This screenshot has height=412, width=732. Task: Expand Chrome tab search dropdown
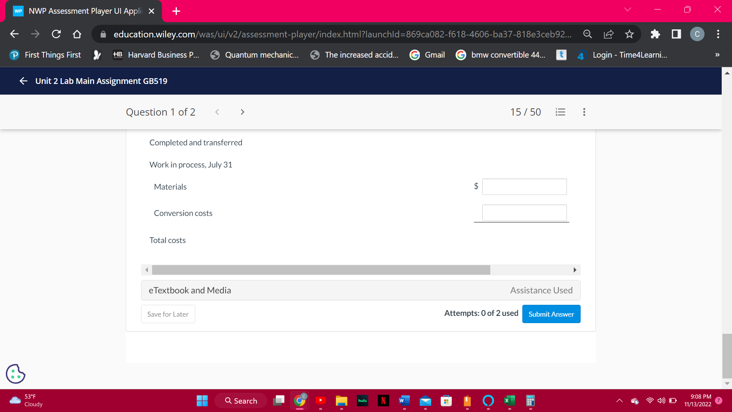[628, 10]
